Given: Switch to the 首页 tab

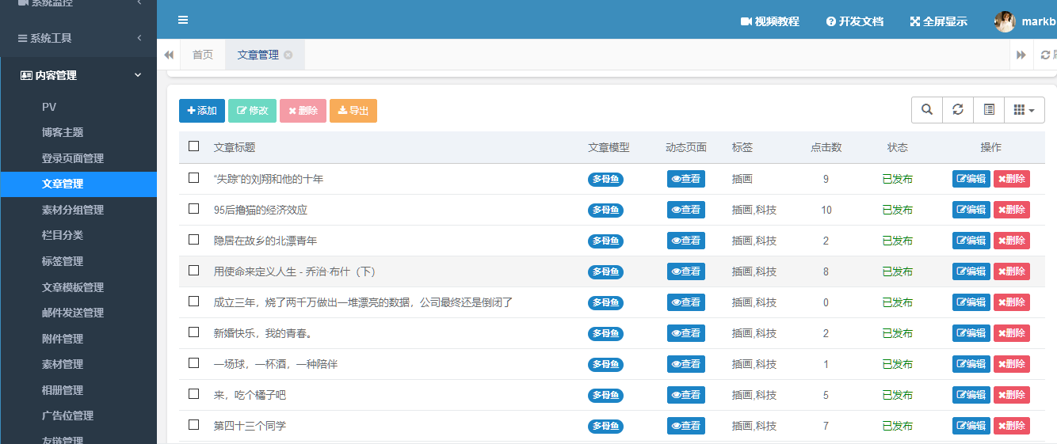Looking at the screenshot, I should [x=203, y=55].
